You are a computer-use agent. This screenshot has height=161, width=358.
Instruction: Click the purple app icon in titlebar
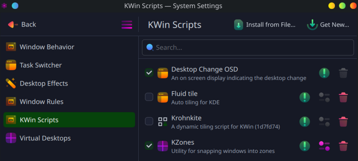pyautogui.click(x=4, y=5)
